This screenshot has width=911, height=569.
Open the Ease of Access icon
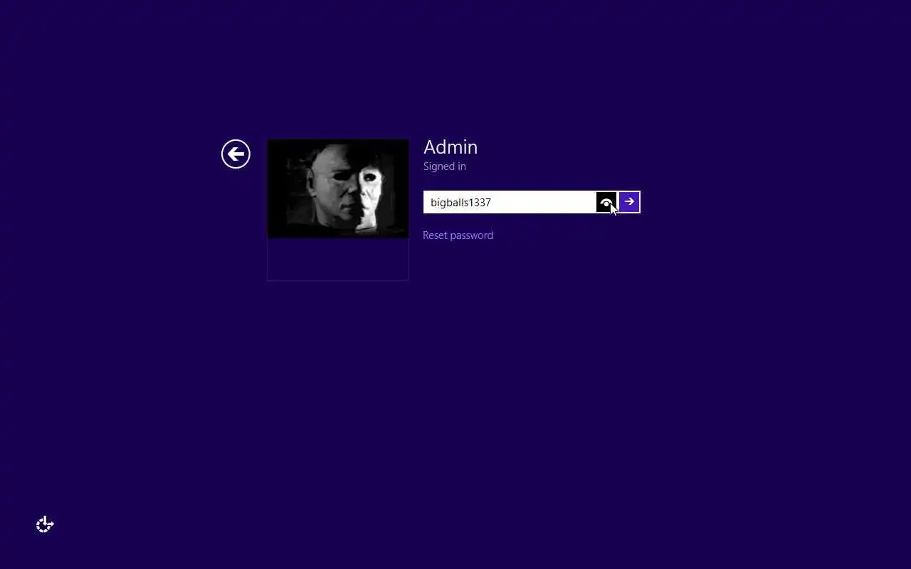pos(45,524)
